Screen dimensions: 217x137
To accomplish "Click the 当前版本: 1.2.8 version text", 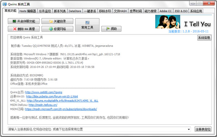I will [188, 31].
